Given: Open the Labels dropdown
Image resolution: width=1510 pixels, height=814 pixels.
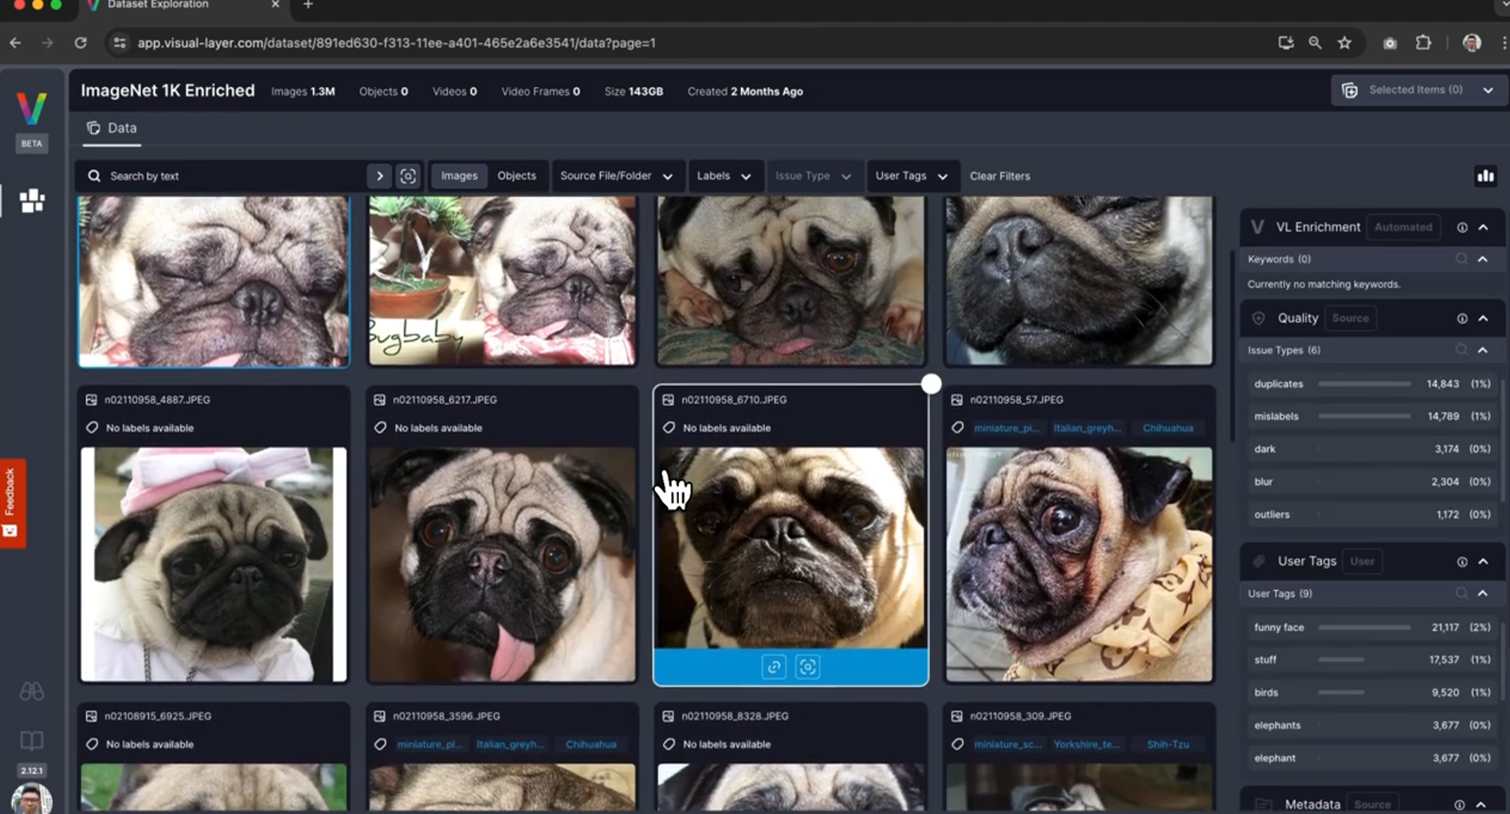Looking at the screenshot, I should [x=724, y=176].
